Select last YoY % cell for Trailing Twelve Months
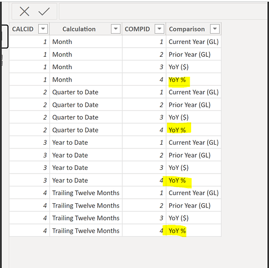The image size is (269, 268). [x=194, y=230]
